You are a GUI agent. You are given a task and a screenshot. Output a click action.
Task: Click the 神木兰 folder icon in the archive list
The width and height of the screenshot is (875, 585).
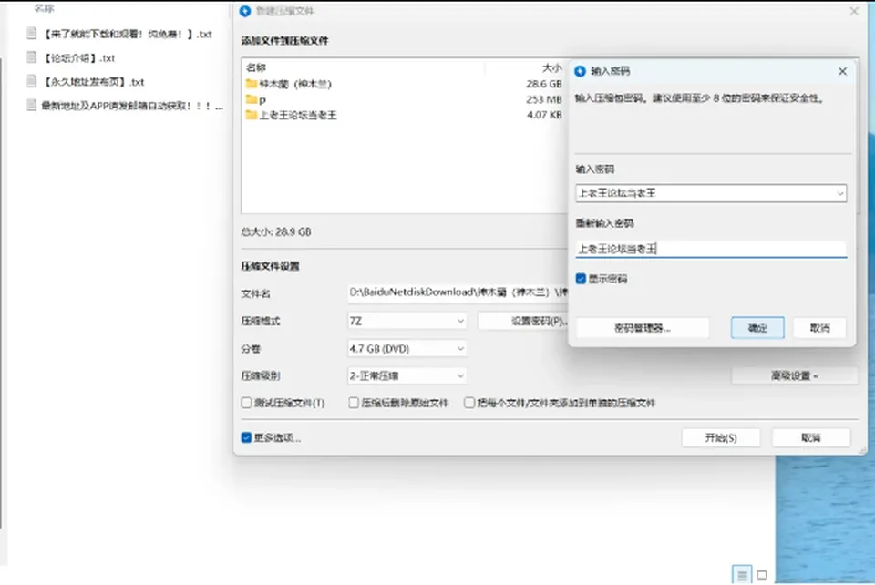click(252, 84)
